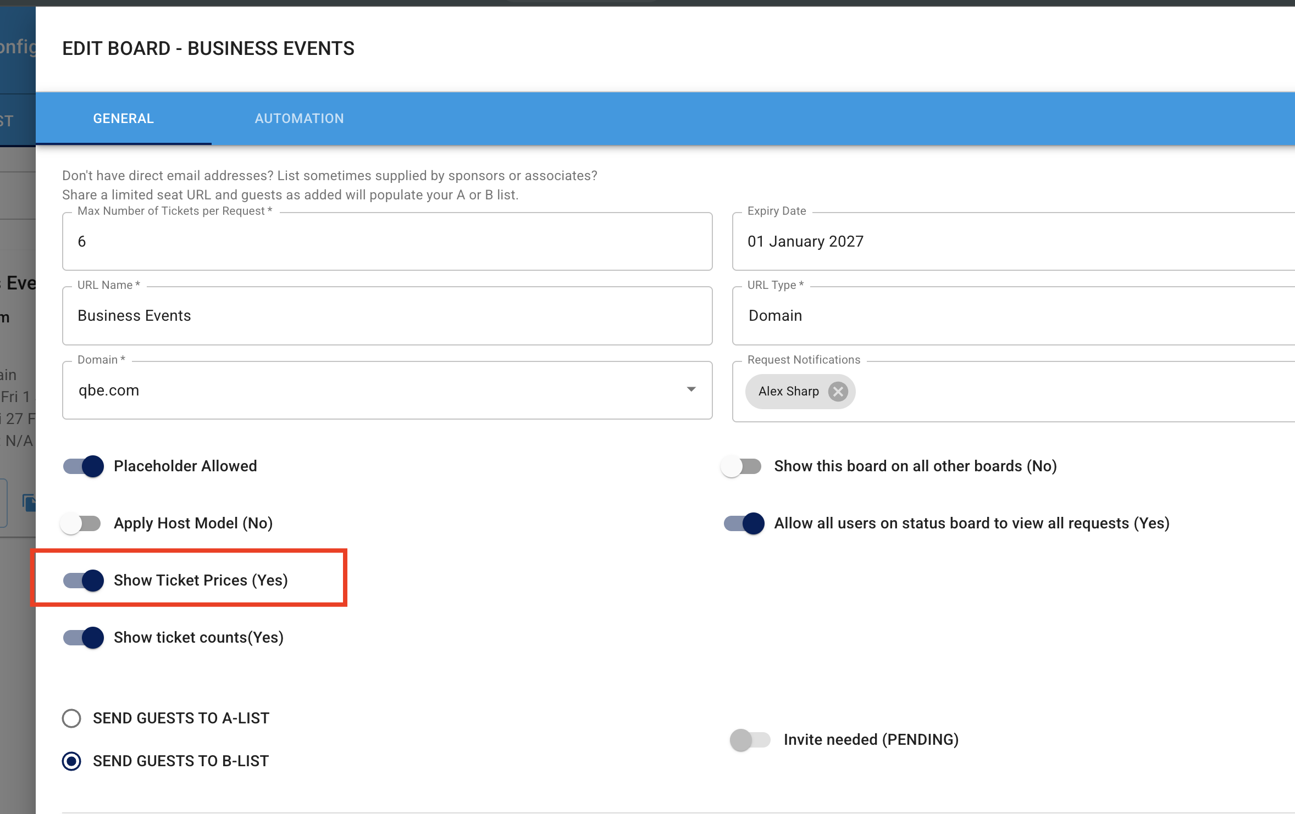This screenshot has width=1295, height=814.
Task: Select Send Guests to B-List radio
Action: point(71,761)
